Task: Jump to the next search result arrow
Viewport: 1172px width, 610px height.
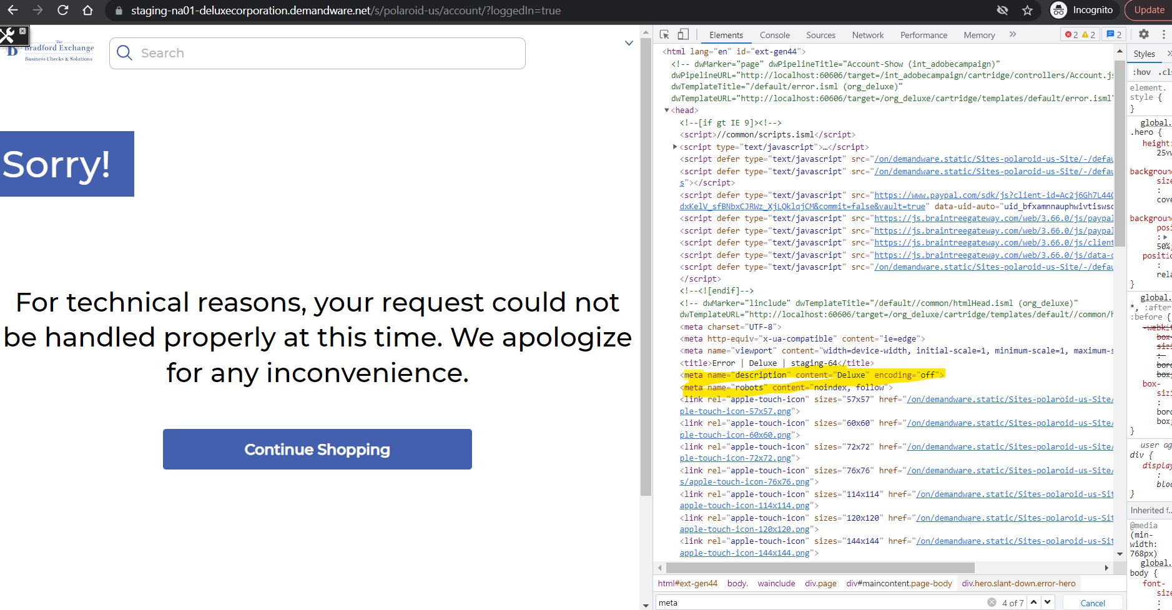Action: tap(1048, 603)
